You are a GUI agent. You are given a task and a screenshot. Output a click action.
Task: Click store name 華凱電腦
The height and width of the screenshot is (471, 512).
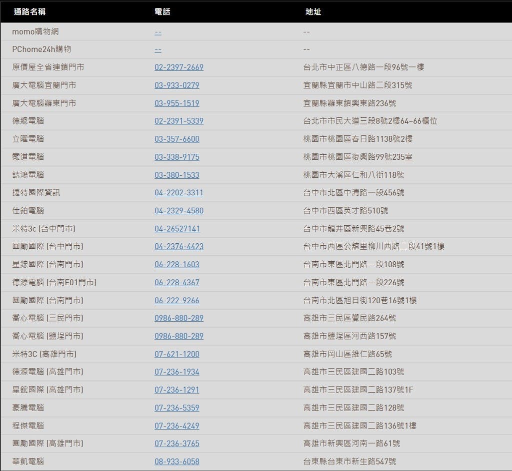click(28, 462)
